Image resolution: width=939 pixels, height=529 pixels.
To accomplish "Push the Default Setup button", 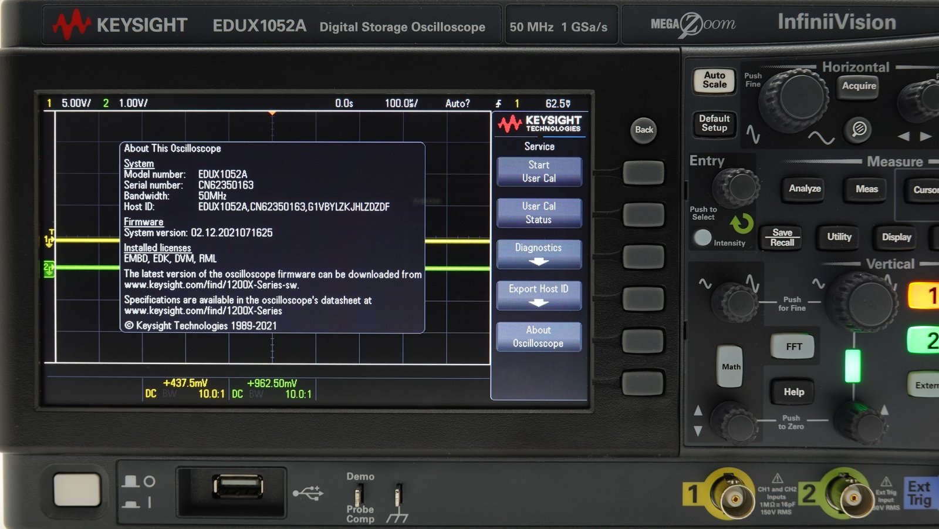I will (714, 123).
